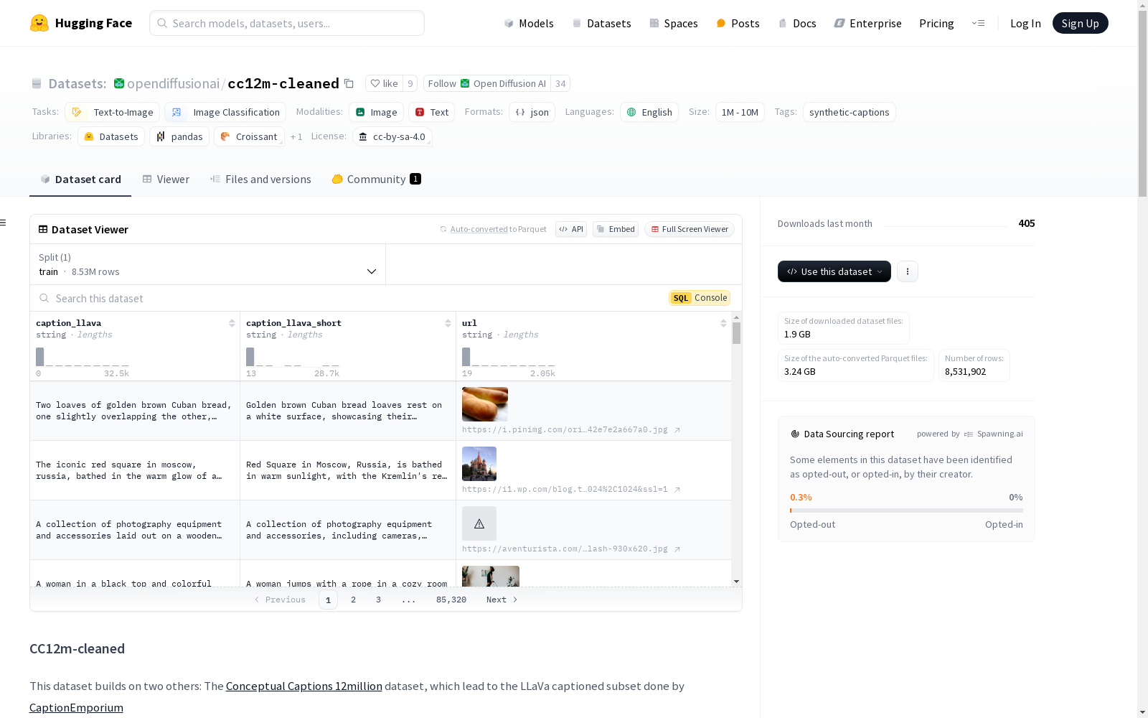Screen dimensions: 1148x718
Task: Go to the Next page of rows
Action: pos(502,600)
